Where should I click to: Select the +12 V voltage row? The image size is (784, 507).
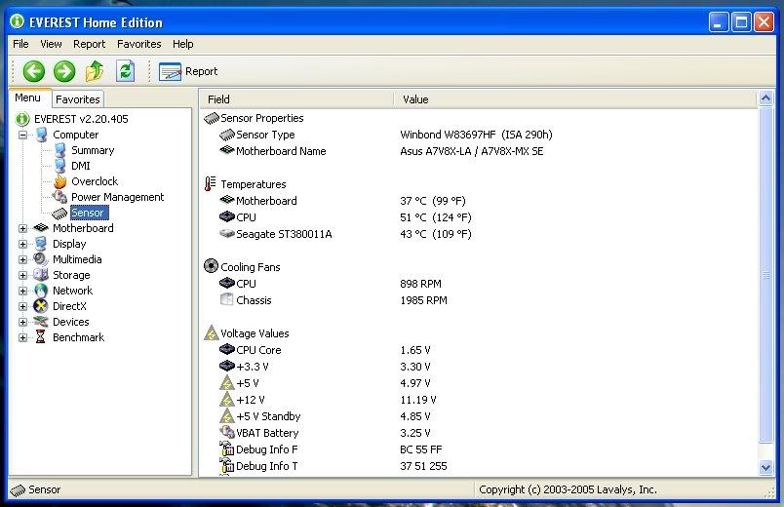tap(478, 400)
